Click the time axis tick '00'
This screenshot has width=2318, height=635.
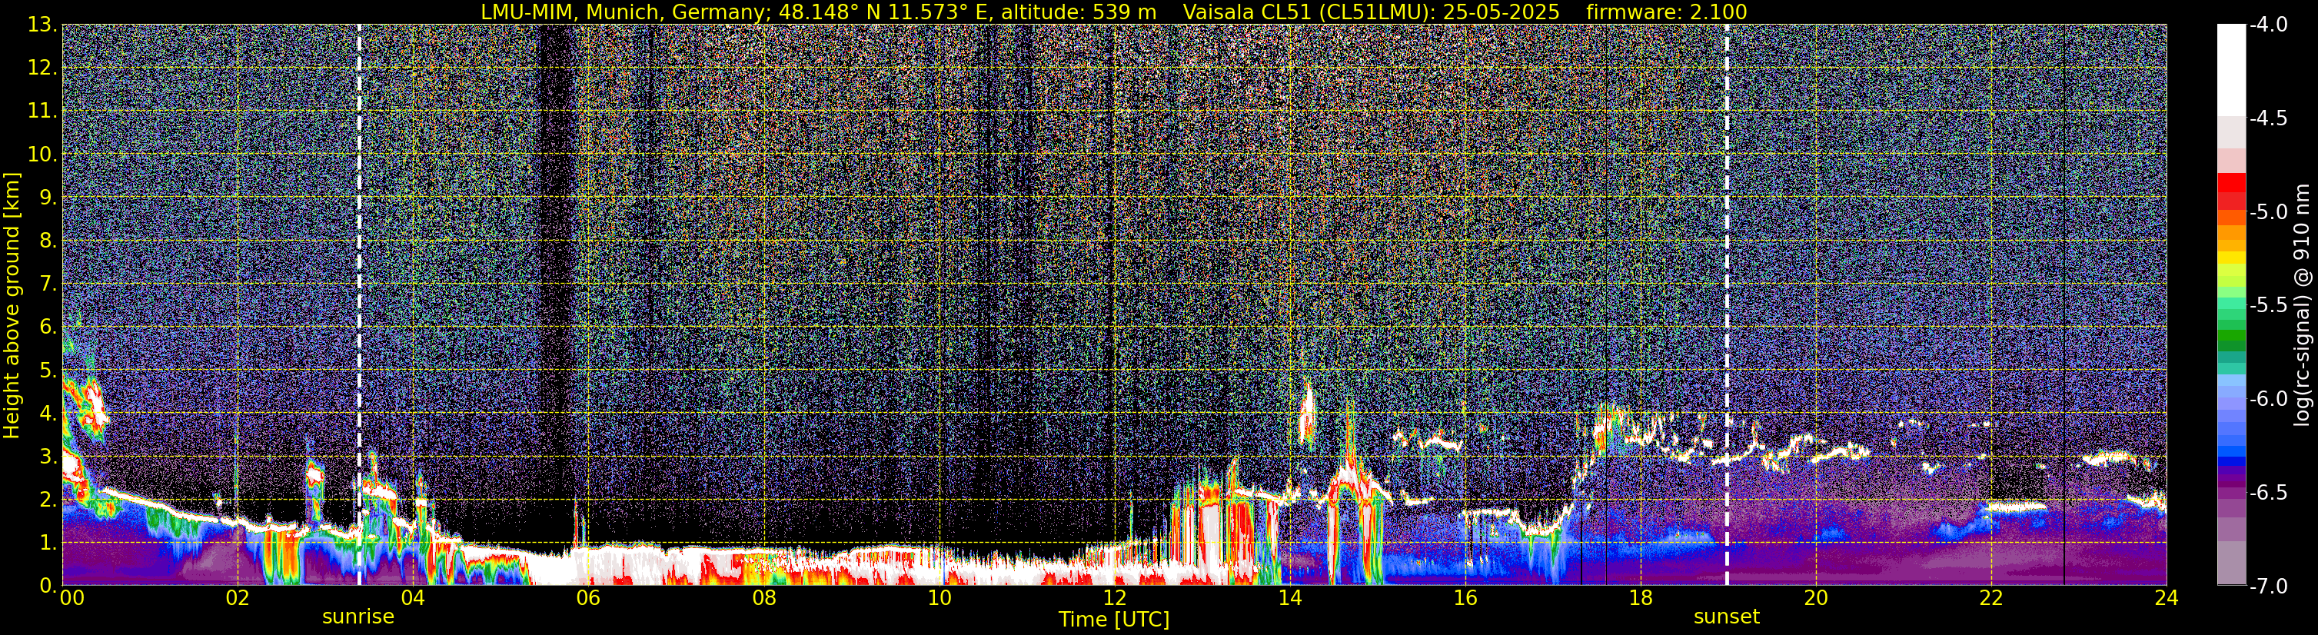(72, 598)
